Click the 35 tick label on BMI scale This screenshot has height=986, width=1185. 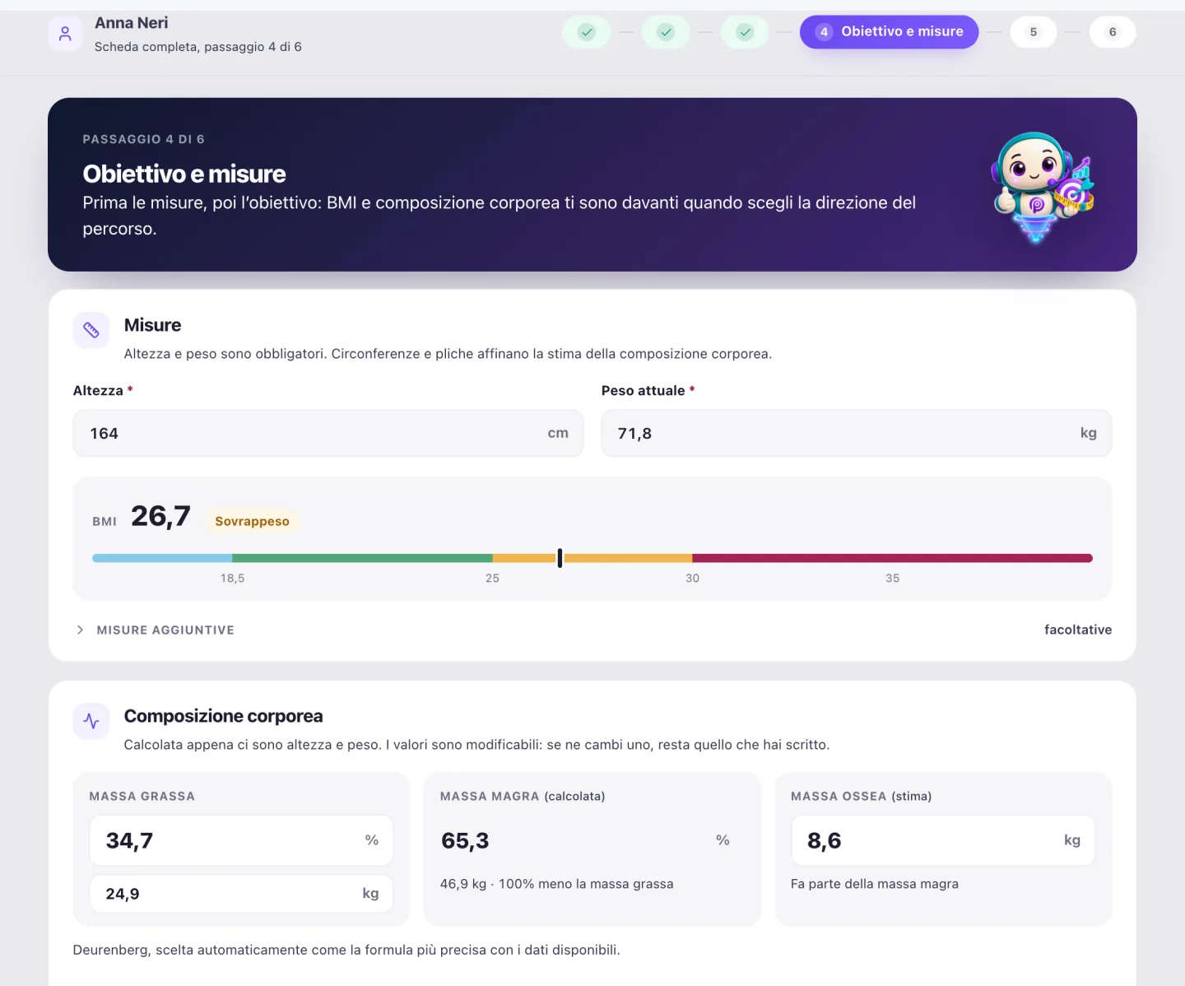click(x=892, y=579)
